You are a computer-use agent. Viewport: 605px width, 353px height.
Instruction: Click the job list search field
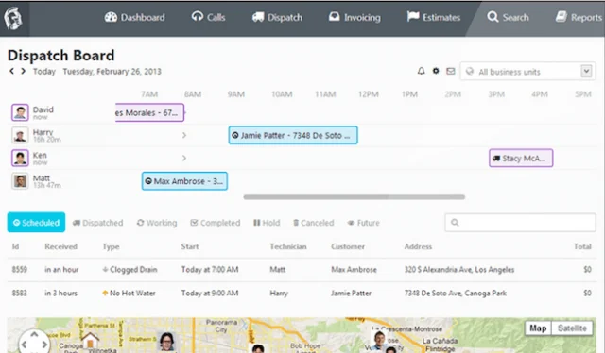click(x=520, y=223)
